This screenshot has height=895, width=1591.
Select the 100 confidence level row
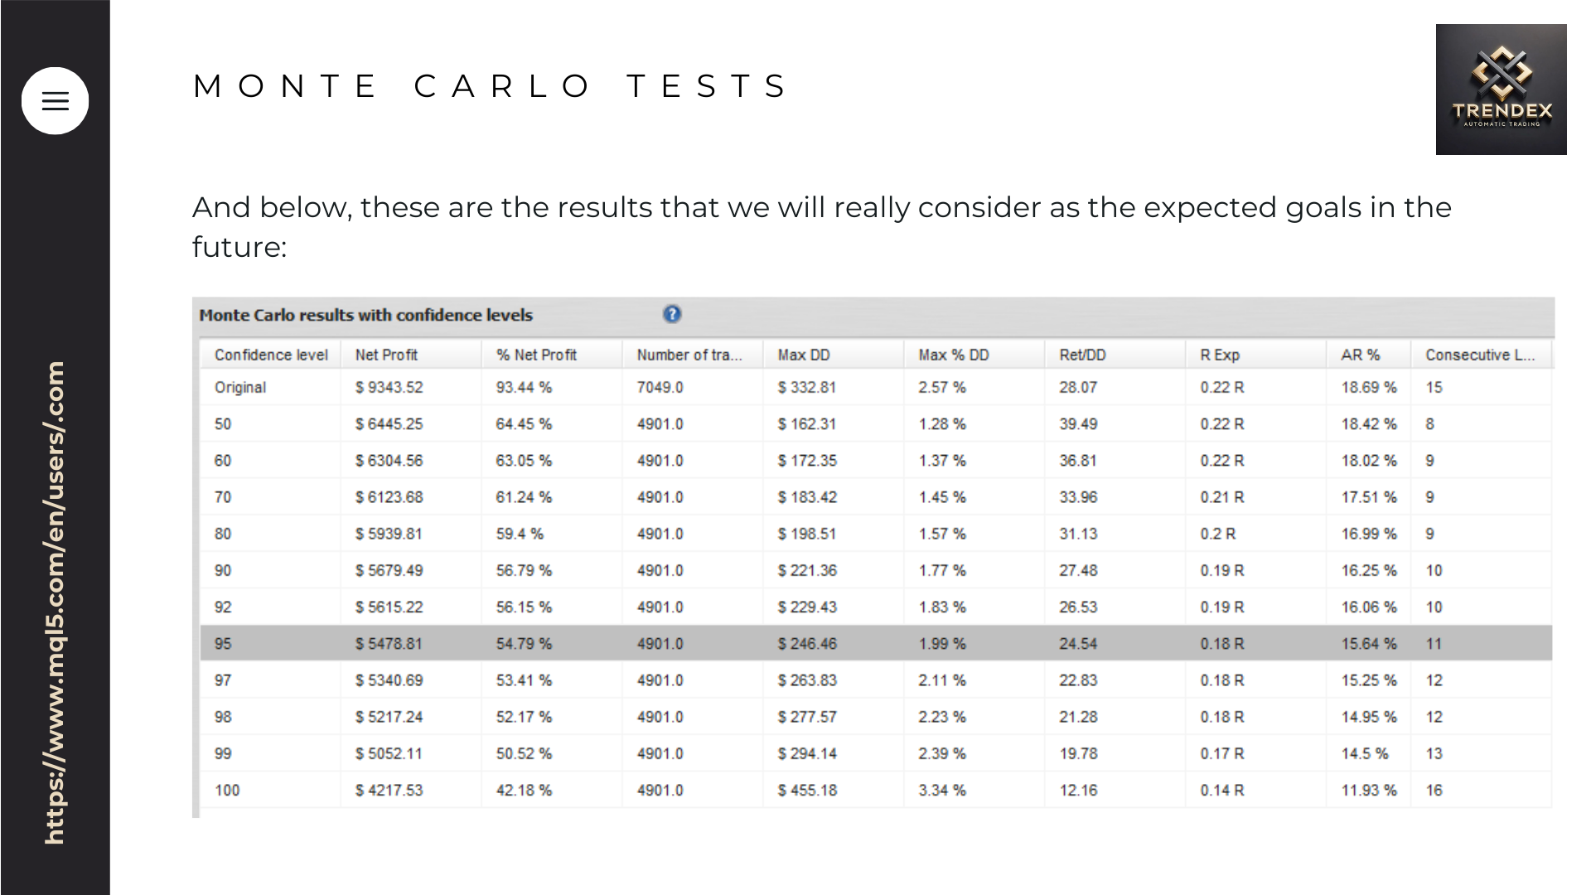tap(876, 790)
